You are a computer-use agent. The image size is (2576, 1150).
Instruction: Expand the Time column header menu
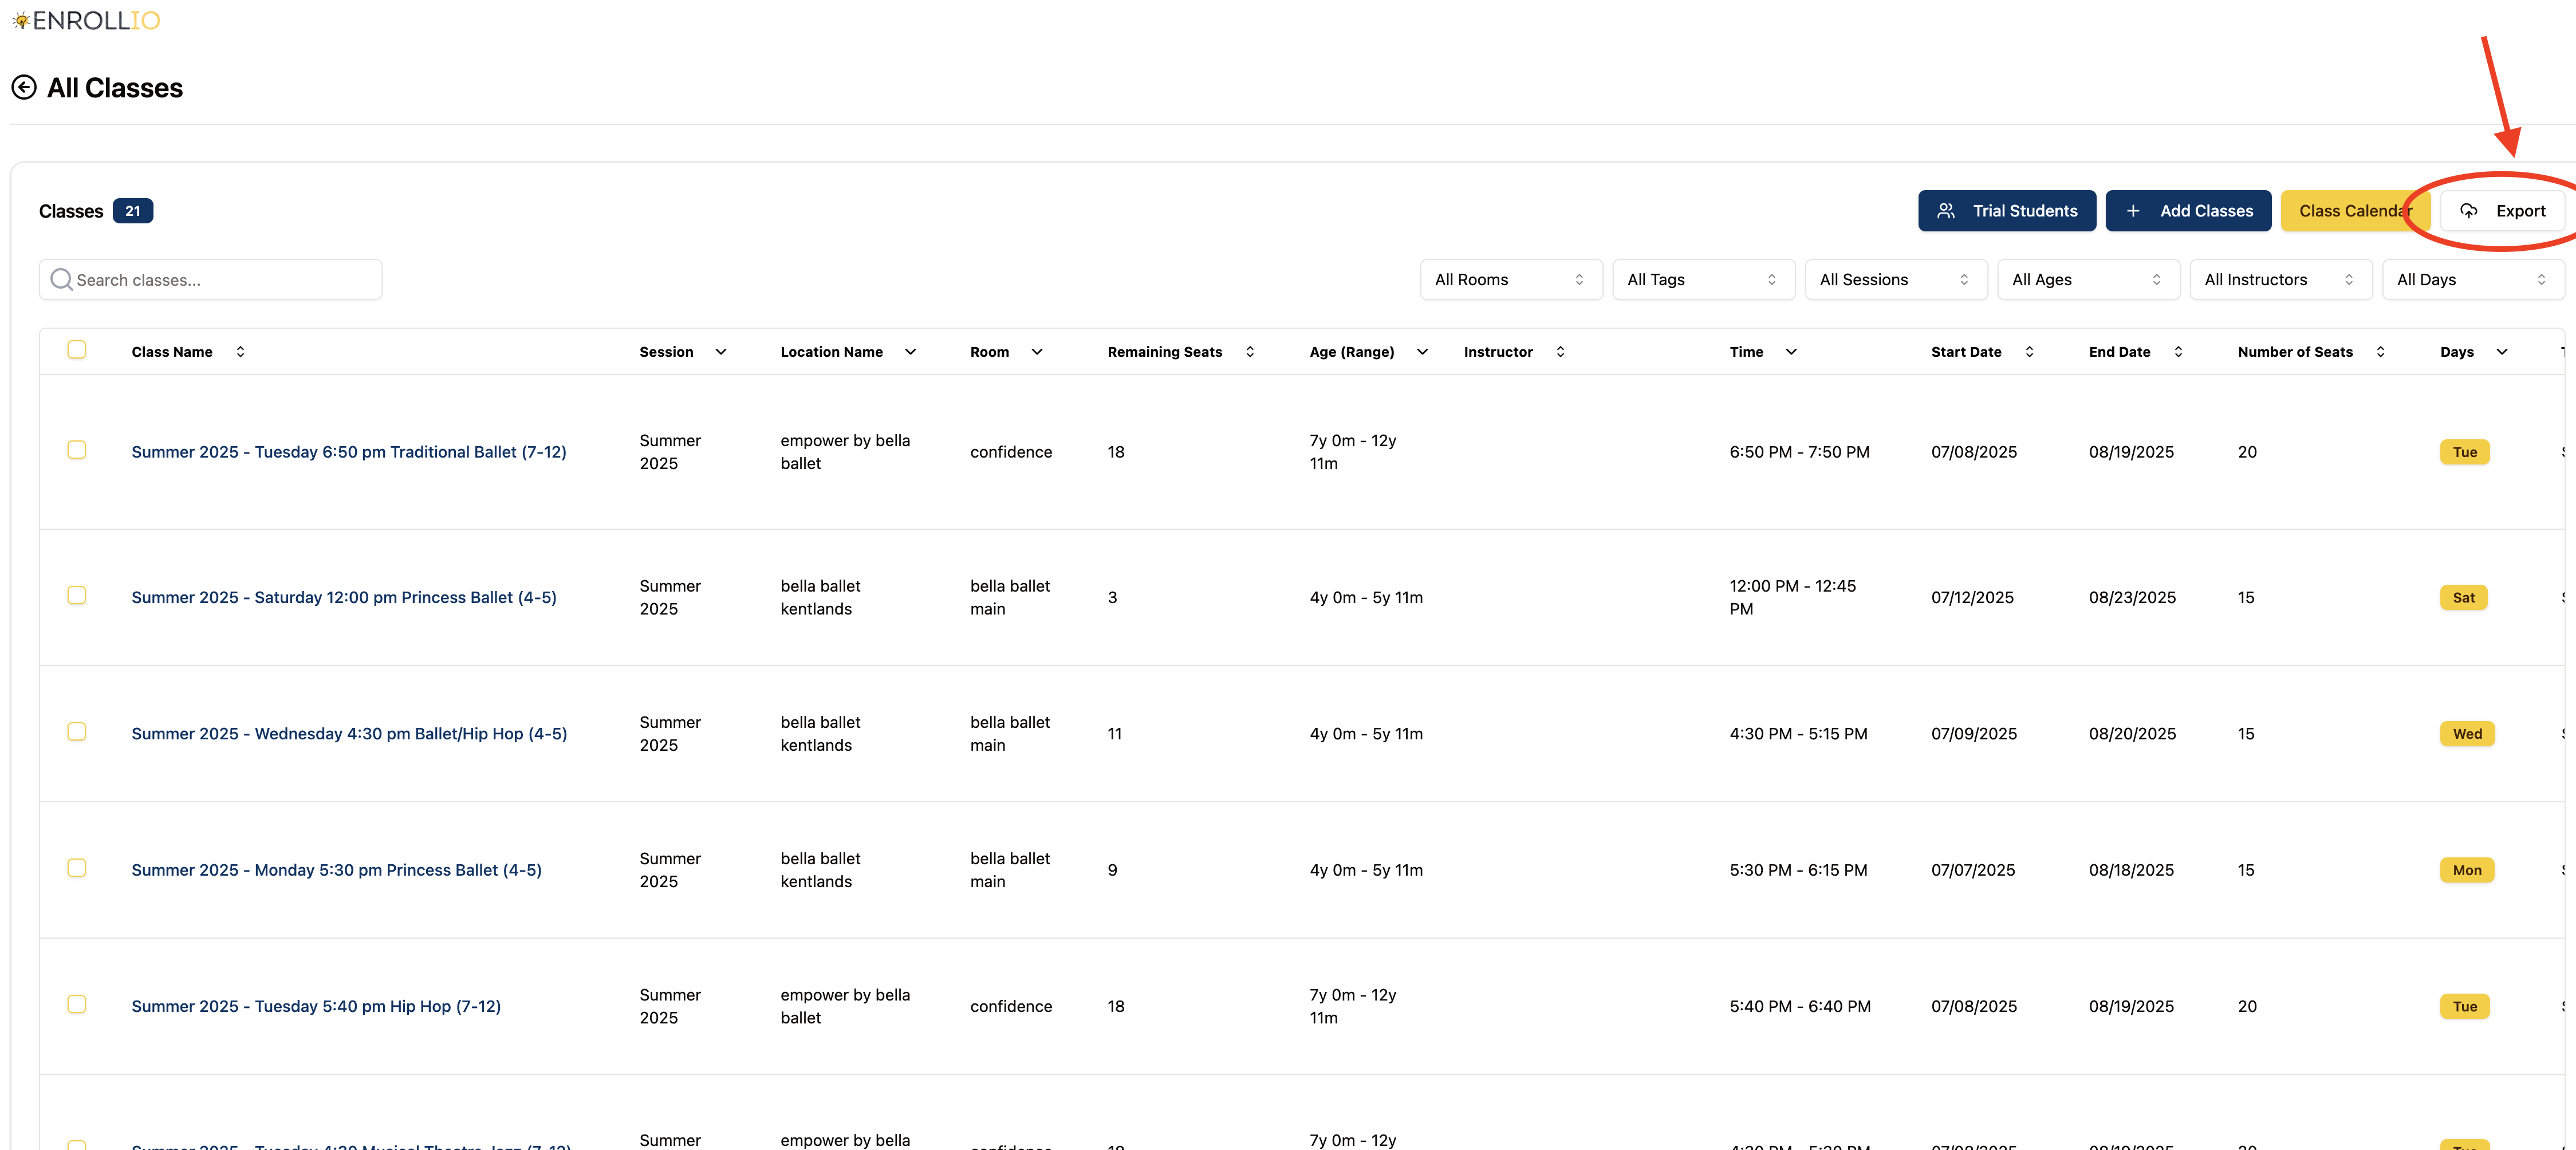[x=1791, y=352]
